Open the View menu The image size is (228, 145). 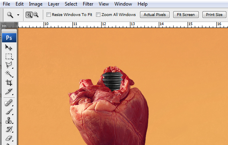104,4
